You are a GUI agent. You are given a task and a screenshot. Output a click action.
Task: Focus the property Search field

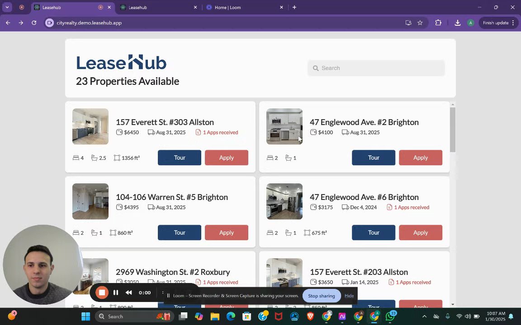376,68
